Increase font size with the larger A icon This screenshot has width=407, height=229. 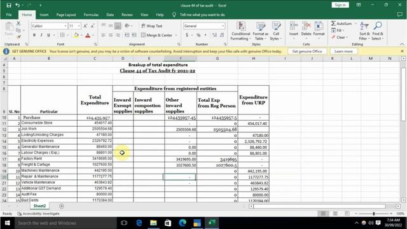pyautogui.click(x=85, y=26)
